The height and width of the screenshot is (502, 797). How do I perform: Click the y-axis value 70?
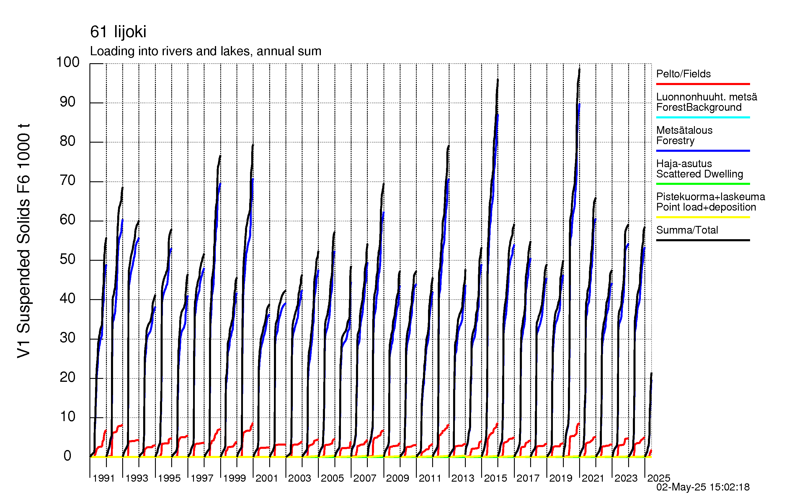tap(68, 181)
